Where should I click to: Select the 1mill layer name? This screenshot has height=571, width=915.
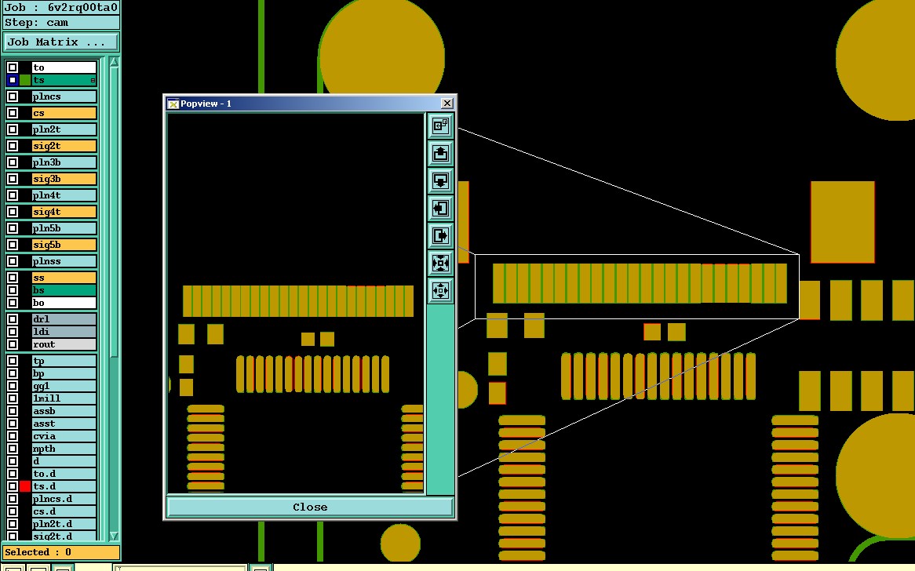pos(64,398)
